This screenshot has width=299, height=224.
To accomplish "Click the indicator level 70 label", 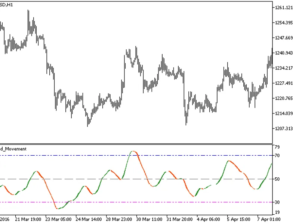I will (x=277, y=156).
